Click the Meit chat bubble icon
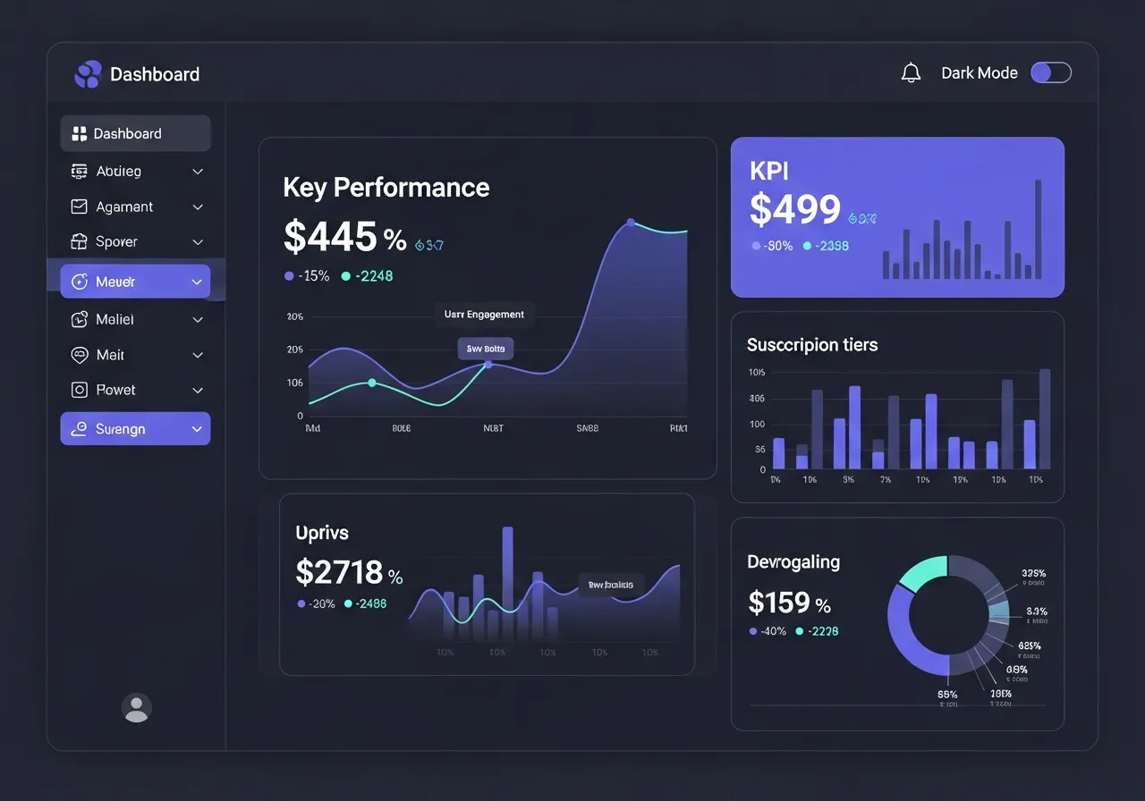 (79, 355)
